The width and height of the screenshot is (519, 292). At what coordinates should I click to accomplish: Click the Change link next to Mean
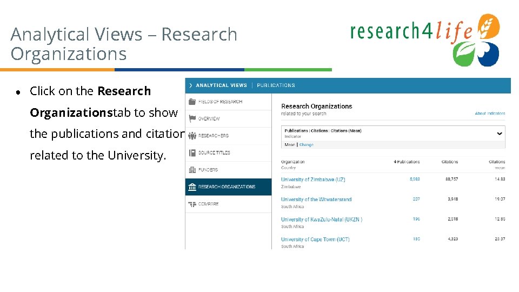coord(306,145)
